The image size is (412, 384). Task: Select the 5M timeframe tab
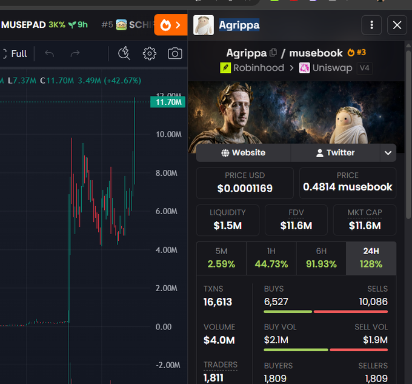[x=221, y=258]
